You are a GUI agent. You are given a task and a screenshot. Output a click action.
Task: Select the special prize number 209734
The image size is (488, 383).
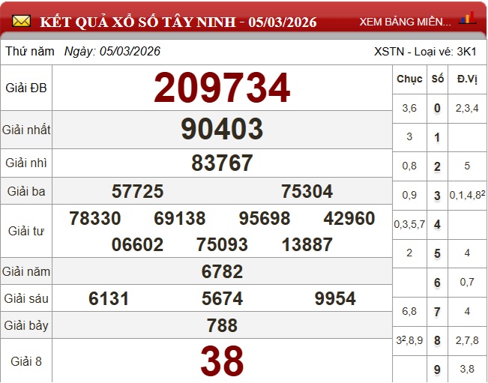tap(222, 88)
